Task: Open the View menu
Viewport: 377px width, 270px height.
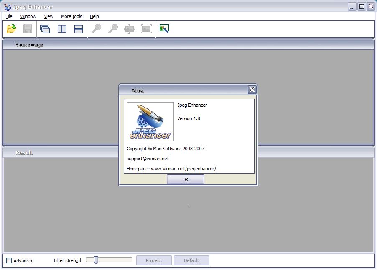Action: [x=48, y=16]
